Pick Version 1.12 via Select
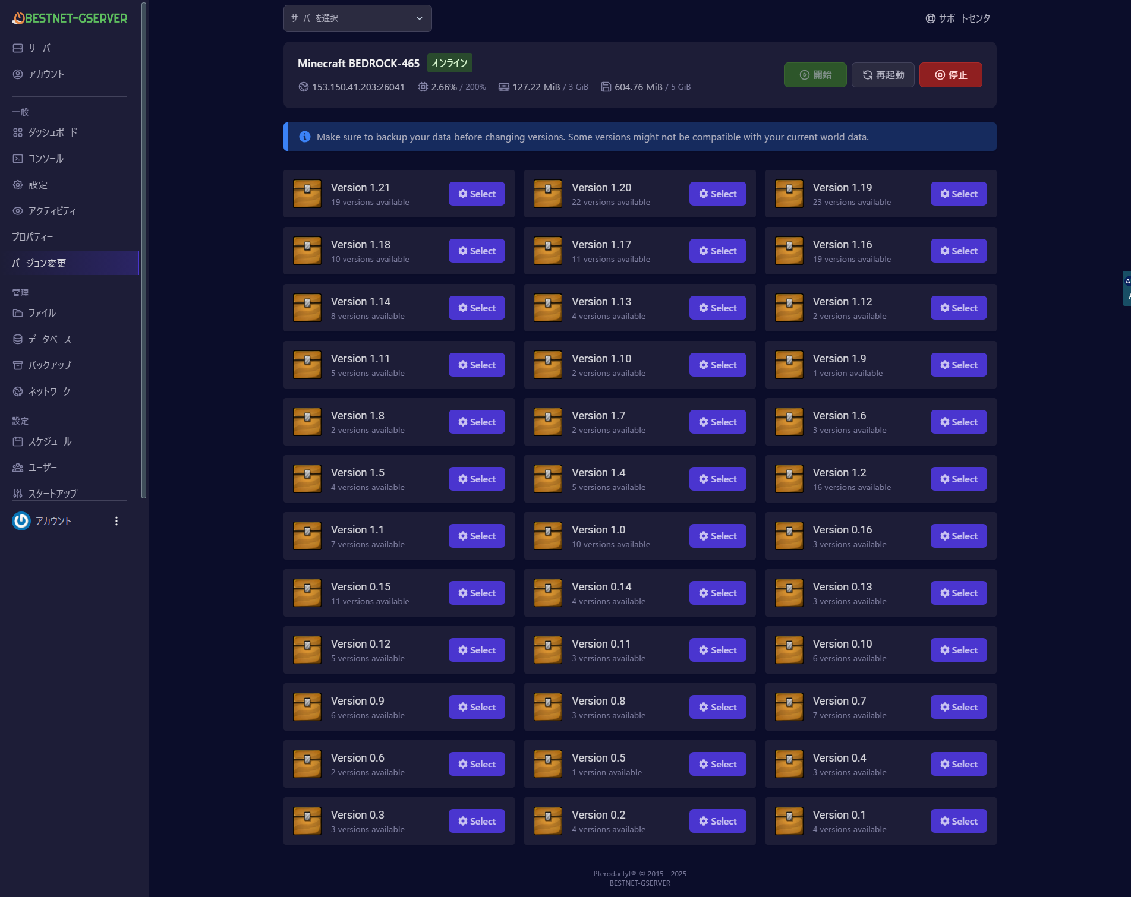The height and width of the screenshot is (897, 1131). [959, 308]
